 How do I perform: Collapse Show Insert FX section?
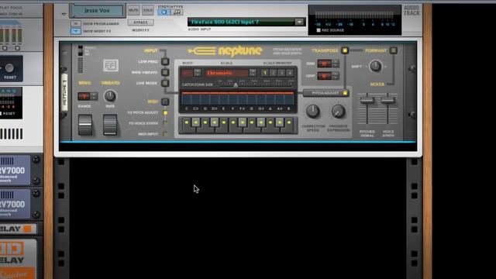(76, 31)
